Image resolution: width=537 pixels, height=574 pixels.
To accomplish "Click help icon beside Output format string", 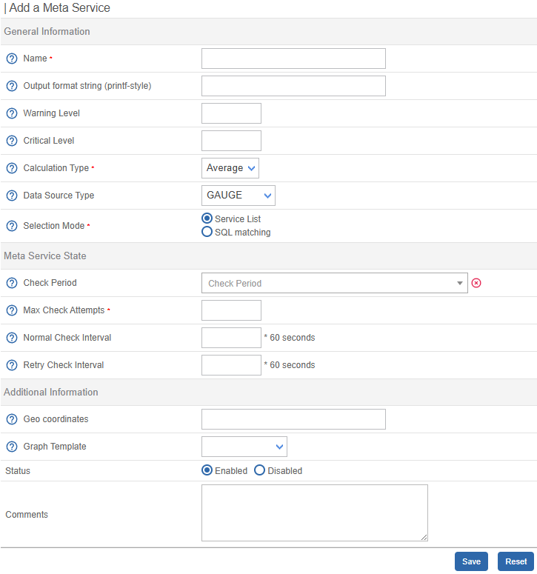I will click(x=12, y=86).
